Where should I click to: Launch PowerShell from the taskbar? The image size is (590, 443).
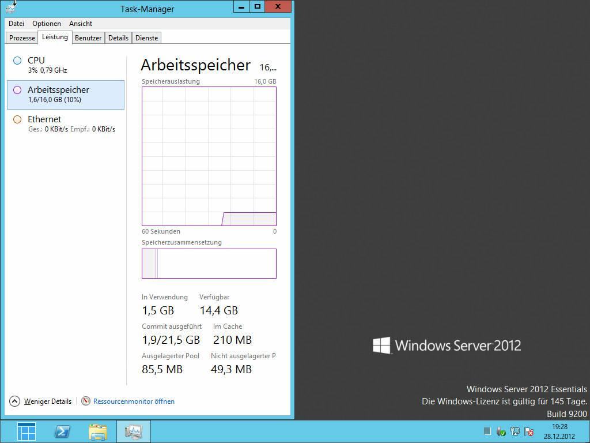(x=62, y=431)
